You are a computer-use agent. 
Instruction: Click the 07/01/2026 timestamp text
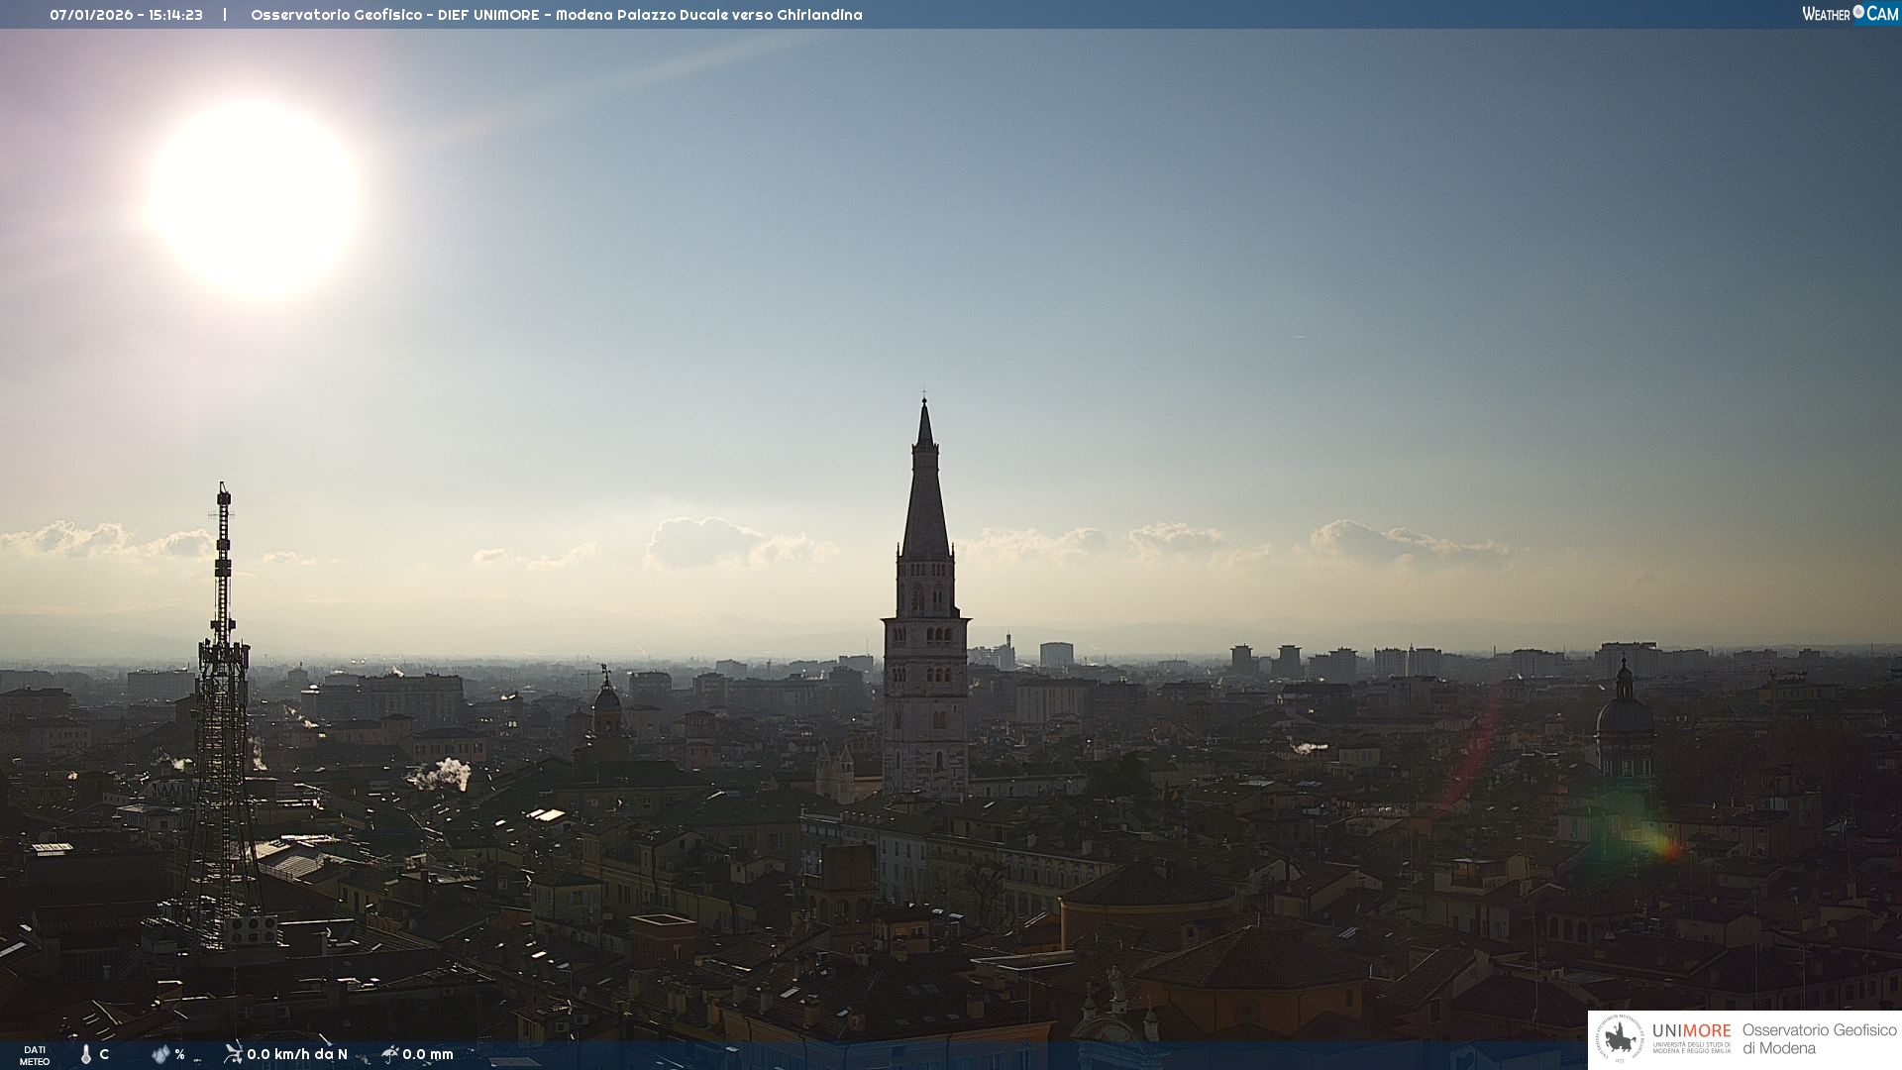click(x=126, y=15)
